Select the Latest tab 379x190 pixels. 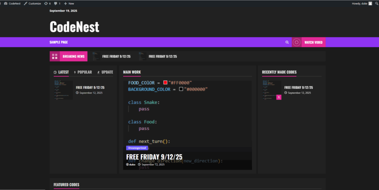point(61,72)
